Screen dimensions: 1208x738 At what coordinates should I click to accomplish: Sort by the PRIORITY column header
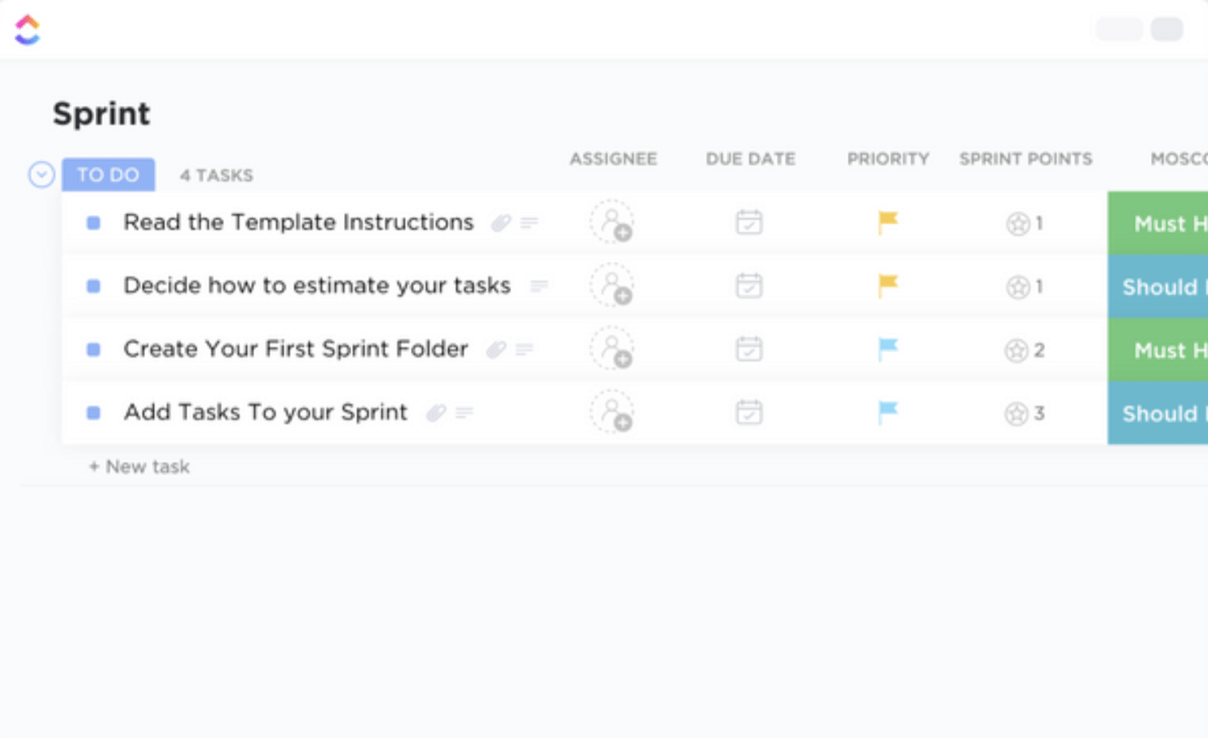(888, 159)
